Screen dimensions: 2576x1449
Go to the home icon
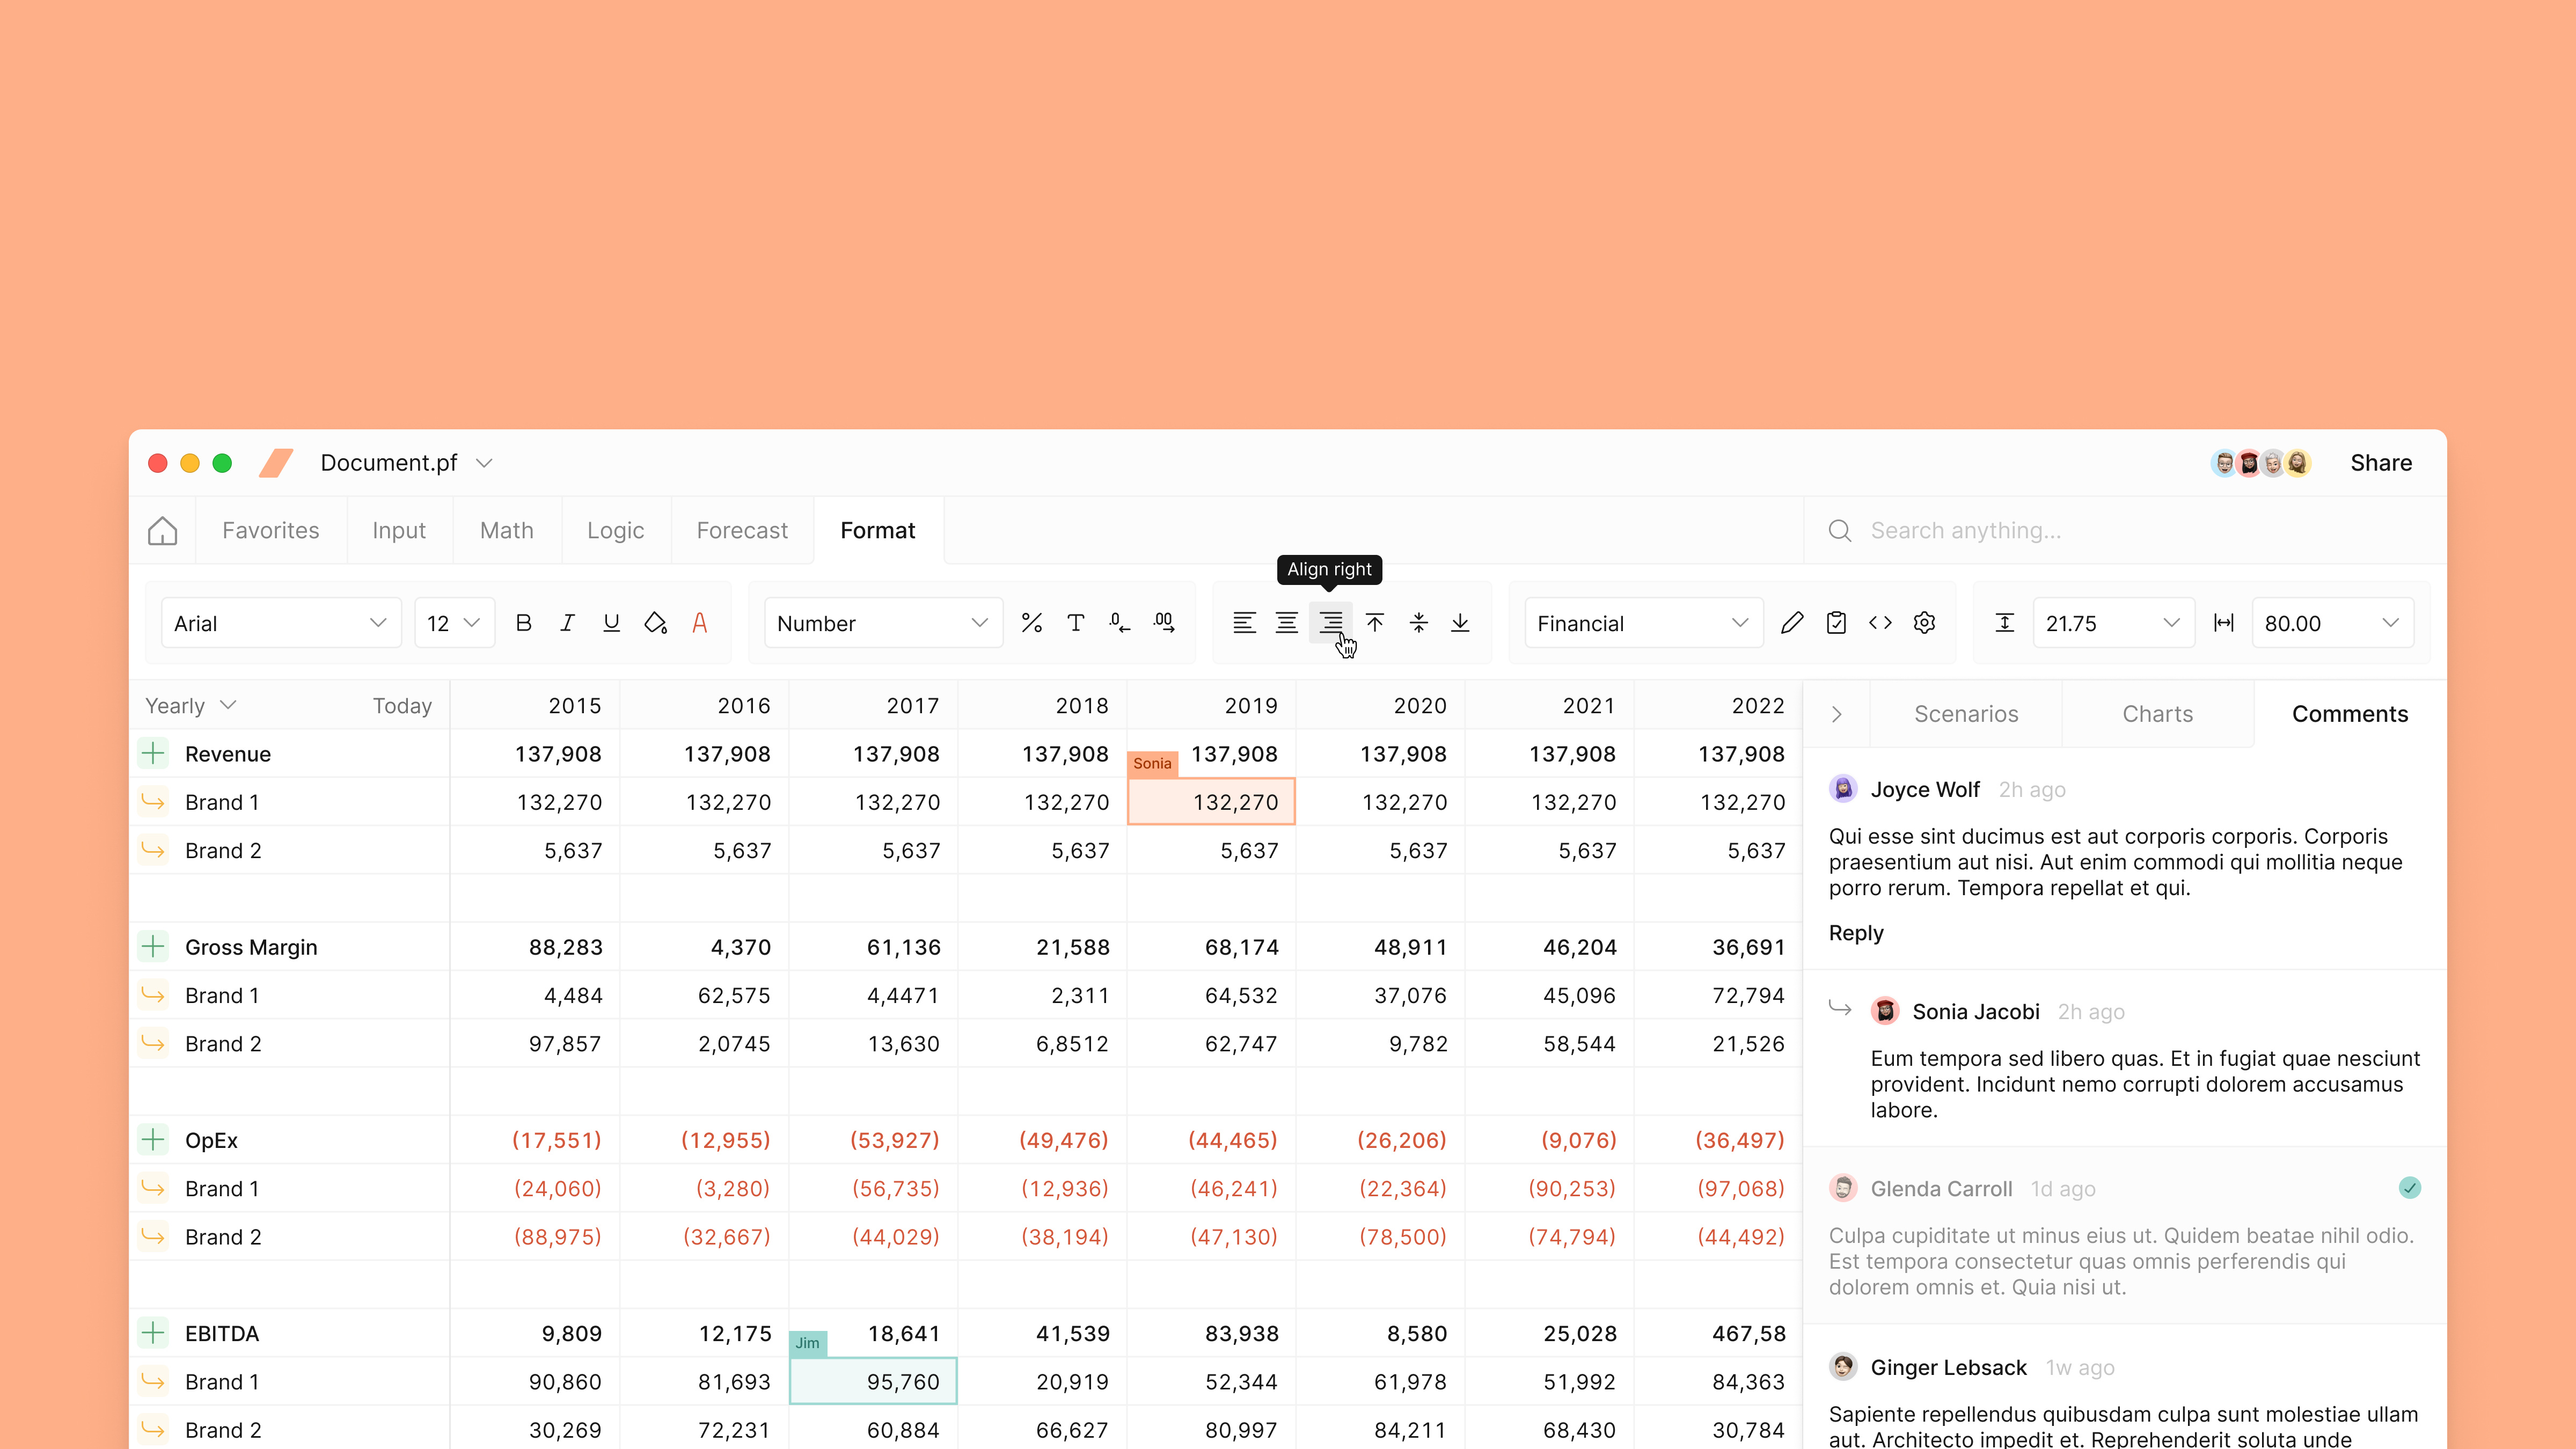tap(162, 530)
